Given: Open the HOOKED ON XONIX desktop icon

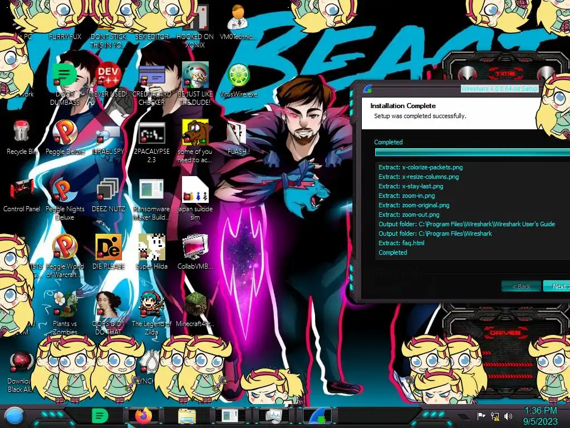Looking at the screenshot, I should point(195,26).
